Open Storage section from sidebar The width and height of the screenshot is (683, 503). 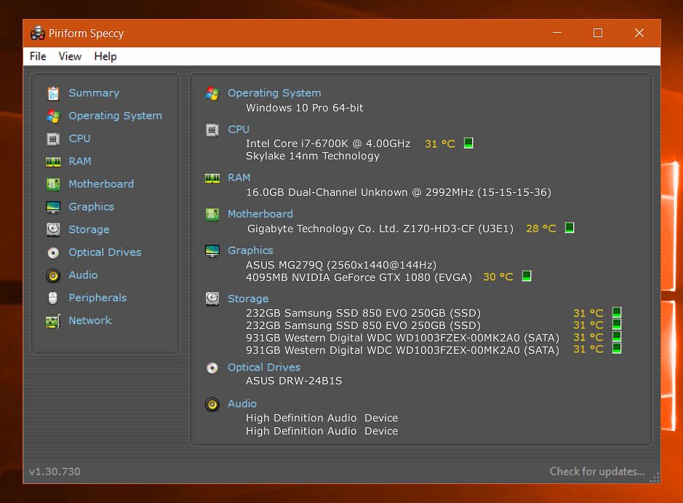pyautogui.click(x=89, y=229)
